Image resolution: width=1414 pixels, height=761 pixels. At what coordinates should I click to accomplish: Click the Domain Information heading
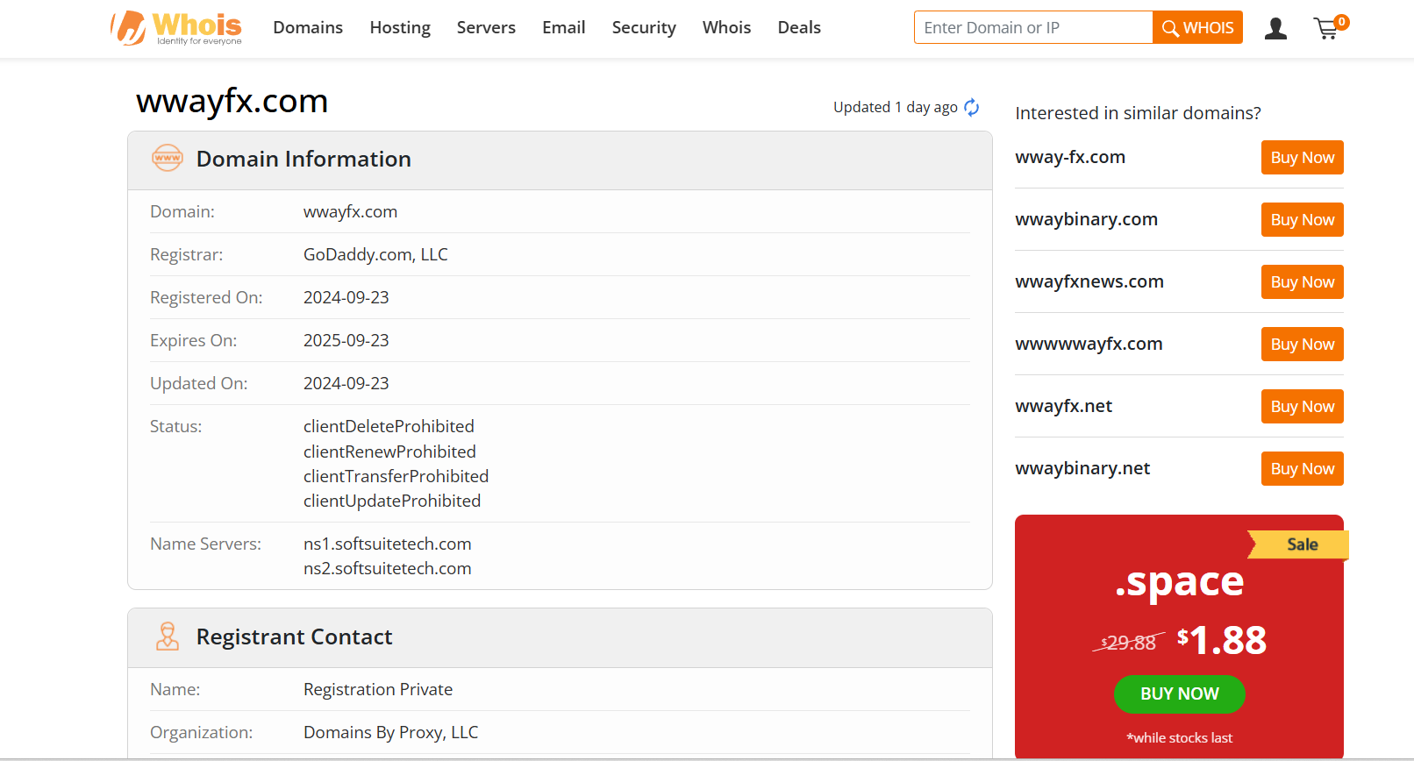[x=304, y=159]
